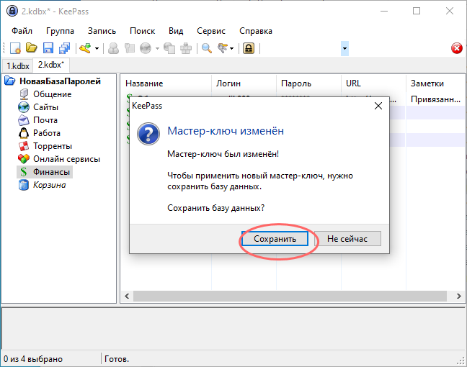Click the Сохранить button in dialog
The width and height of the screenshot is (467, 367).
(x=275, y=238)
